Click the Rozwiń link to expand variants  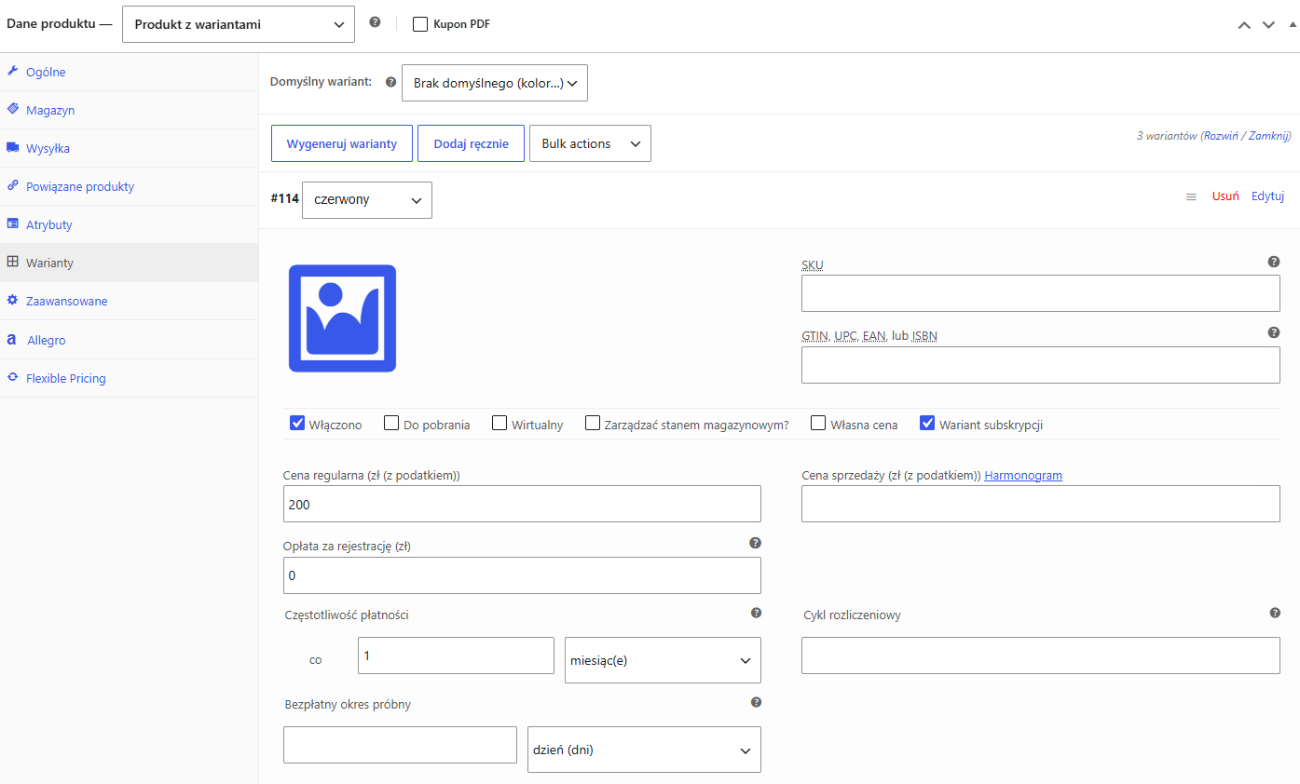coord(1222,136)
